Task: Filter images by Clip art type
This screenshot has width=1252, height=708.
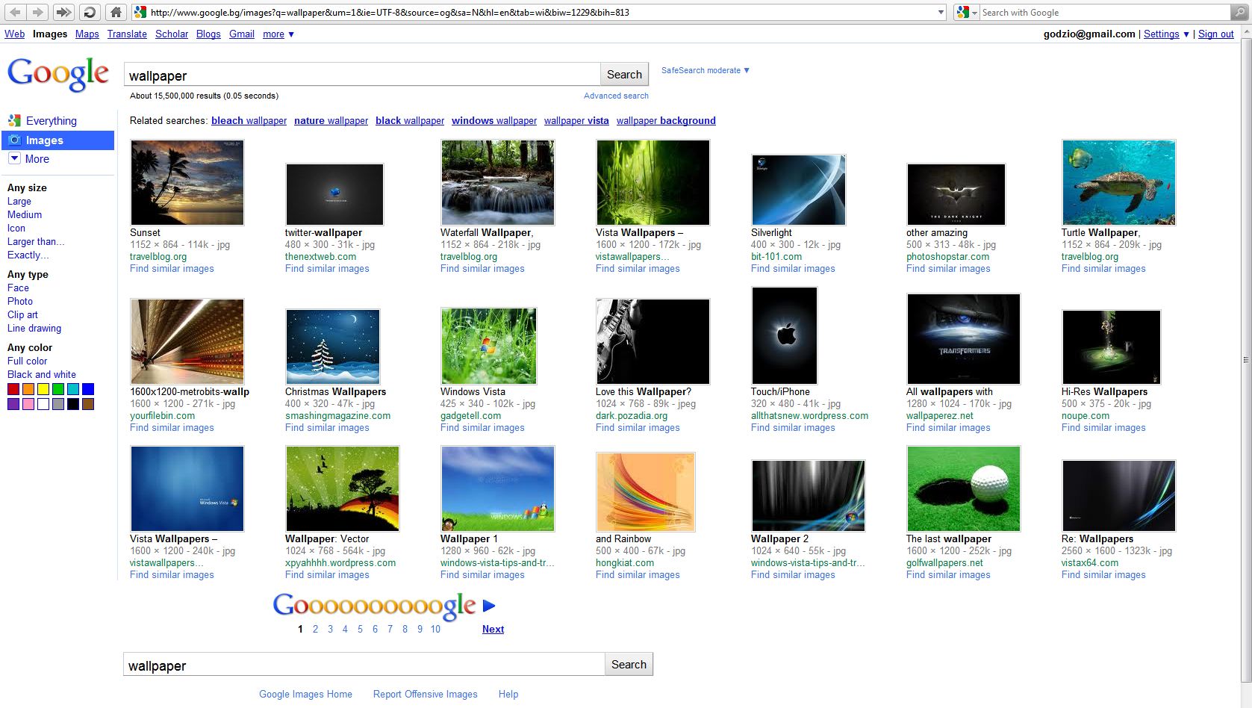Action: pyautogui.click(x=22, y=315)
